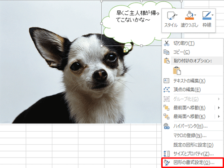Click the 頂点の編集 edit points icon
Viewport: 224px width, 168px height.
[167, 89]
